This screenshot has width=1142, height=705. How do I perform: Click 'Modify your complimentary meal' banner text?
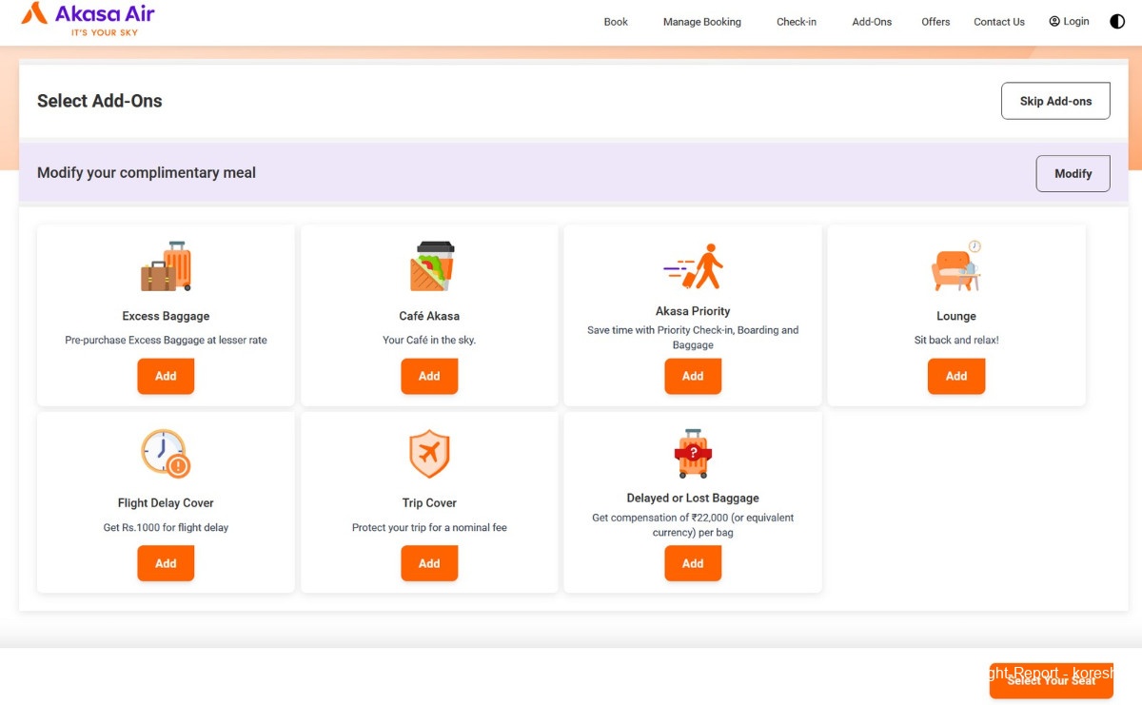(147, 173)
